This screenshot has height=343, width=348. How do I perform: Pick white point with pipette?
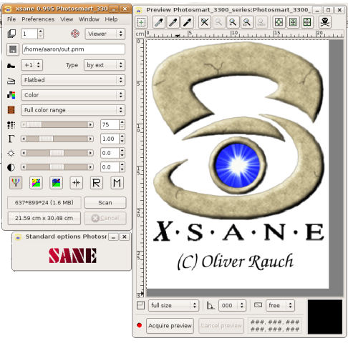159,22
